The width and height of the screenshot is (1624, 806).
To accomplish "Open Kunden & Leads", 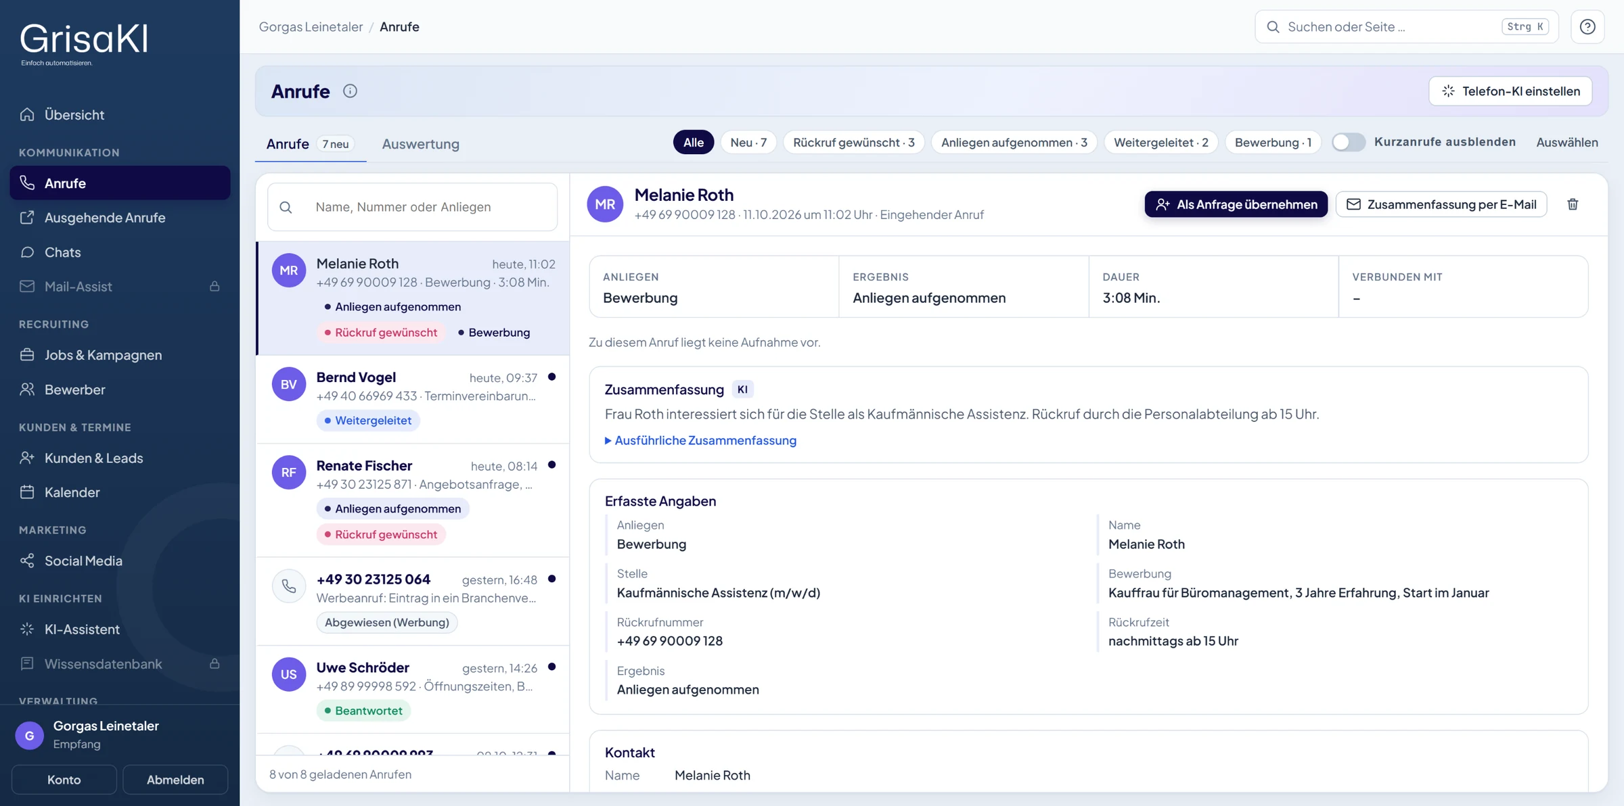I will tap(120, 458).
